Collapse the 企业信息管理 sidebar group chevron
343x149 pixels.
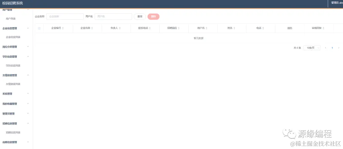tap(28, 28)
